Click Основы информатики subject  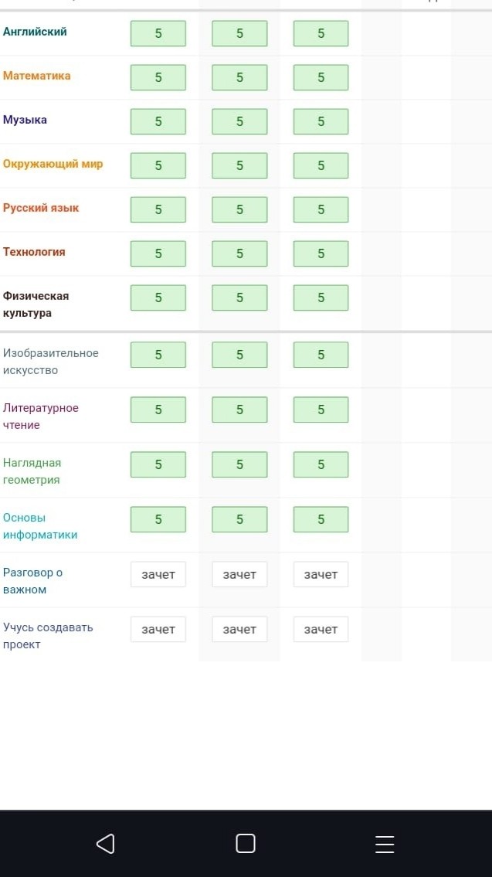pyautogui.click(x=40, y=525)
